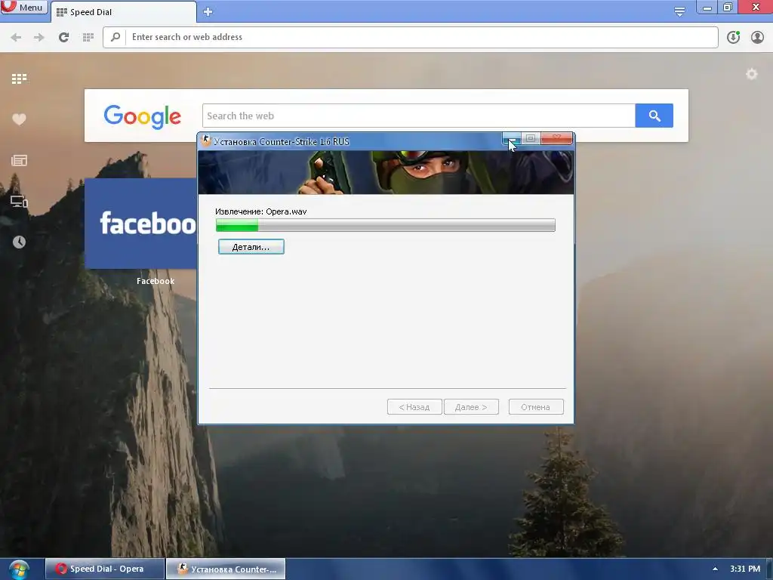The width and height of the screenshot is (773, 580).
Task: Reload the page with refresh icon
Action: (63, 37)
